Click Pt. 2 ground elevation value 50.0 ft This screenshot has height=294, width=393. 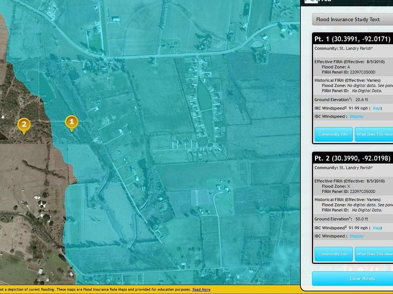361,219
